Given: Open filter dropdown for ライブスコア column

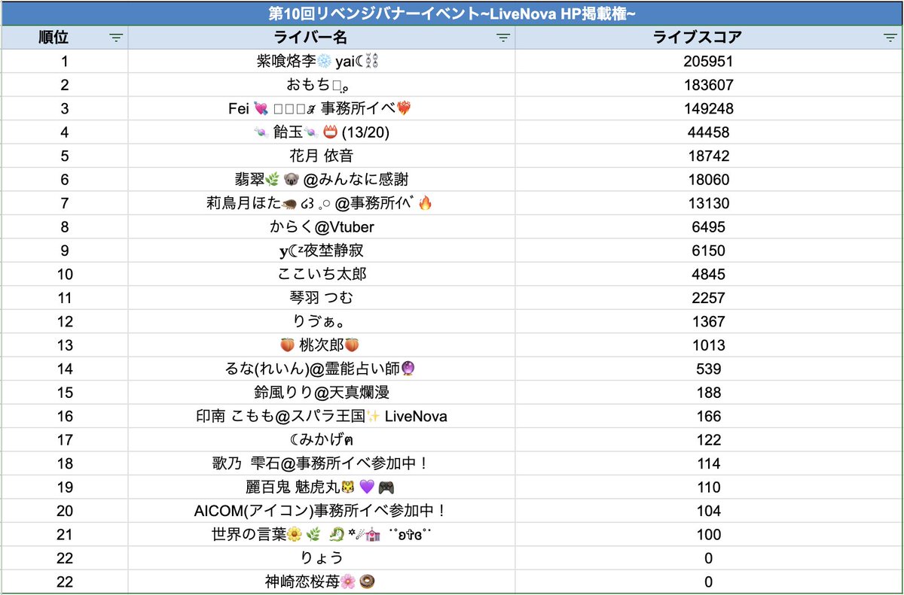Looking at the screenshot, I should (x=889, y=38).
